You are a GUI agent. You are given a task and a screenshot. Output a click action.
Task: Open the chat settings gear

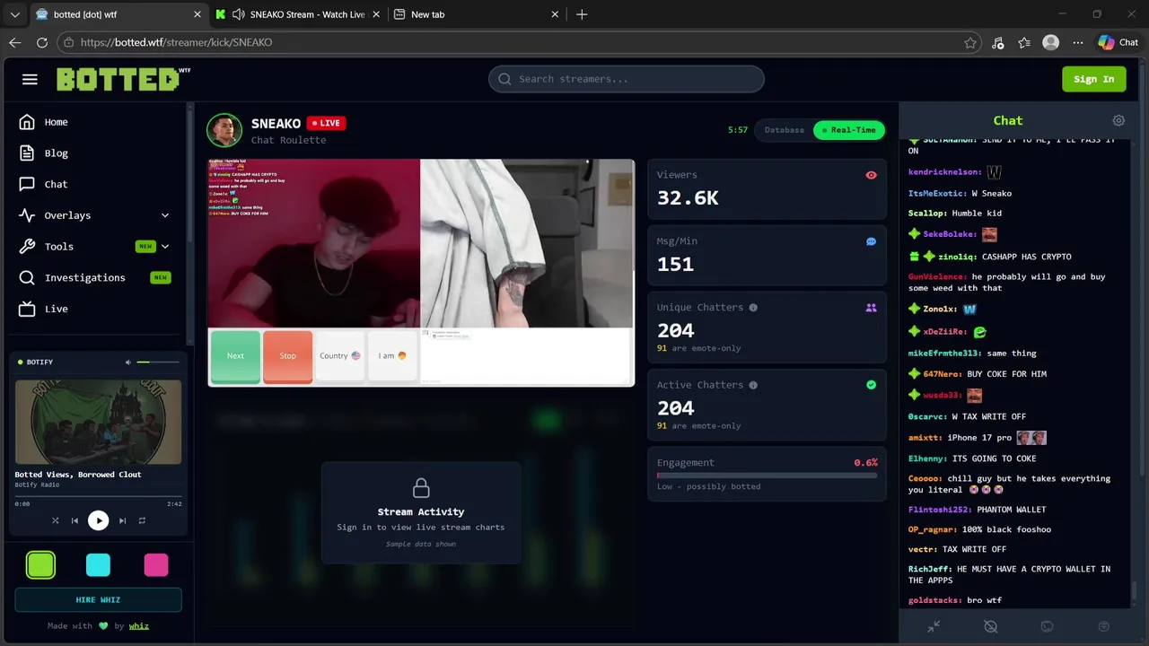pyautogui.click(x=1118, y=120)
